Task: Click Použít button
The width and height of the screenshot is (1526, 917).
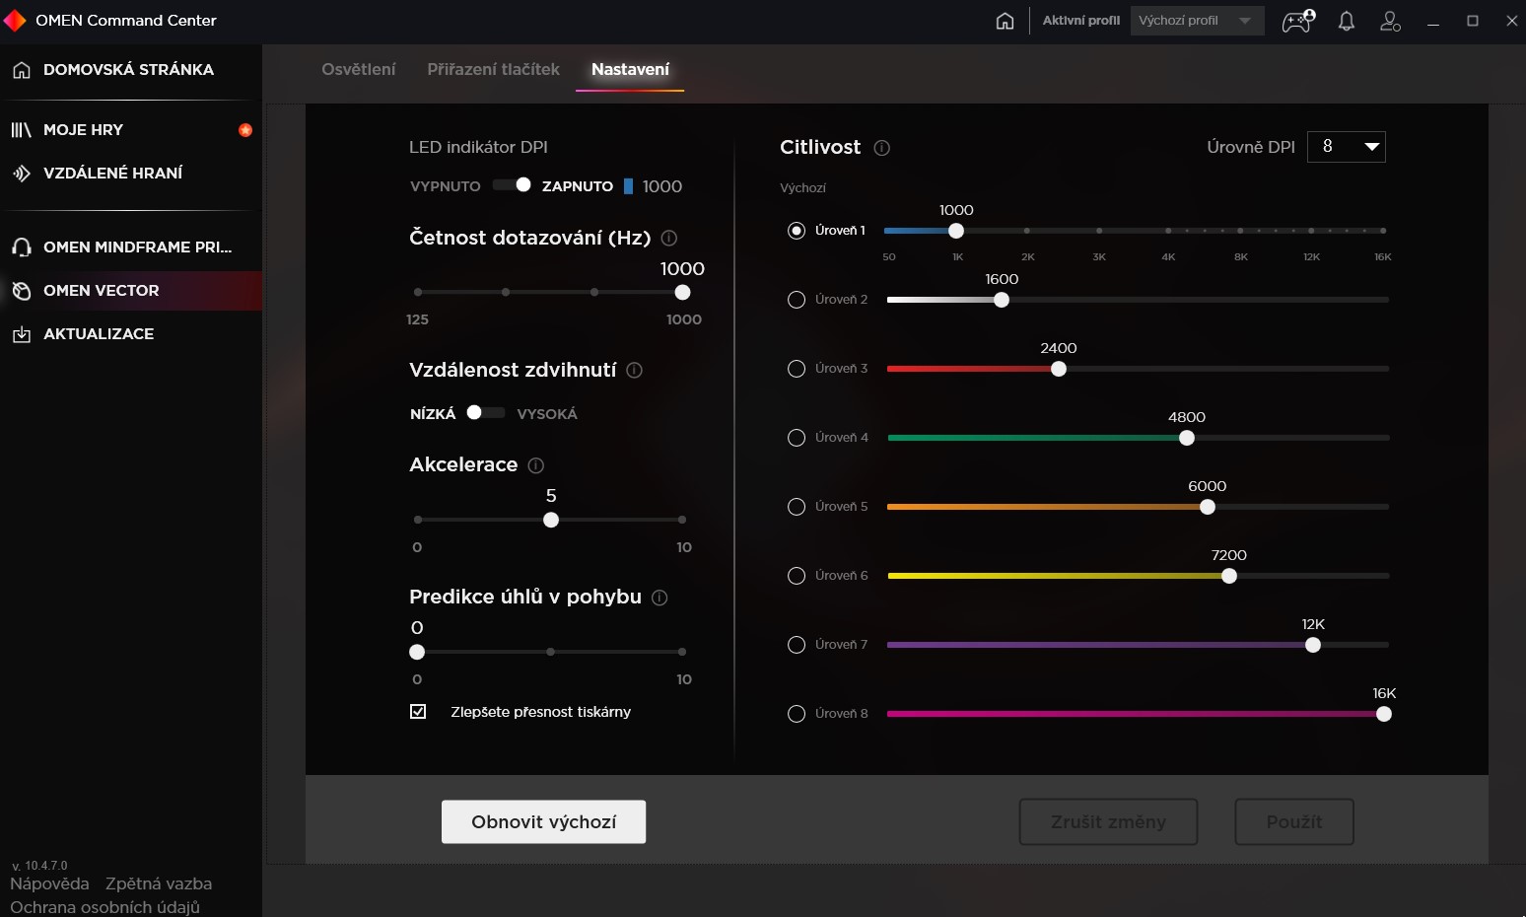Action: tap(1294, 822)
